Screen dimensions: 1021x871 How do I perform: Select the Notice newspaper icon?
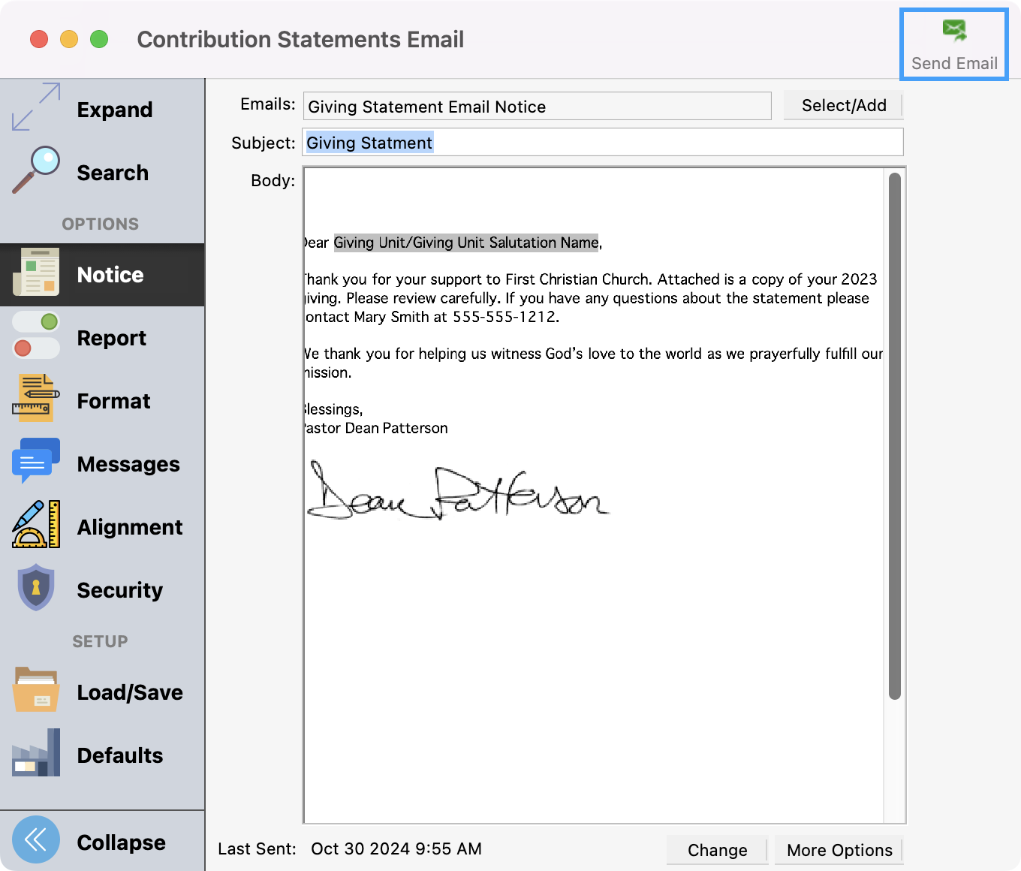[36, 273]
